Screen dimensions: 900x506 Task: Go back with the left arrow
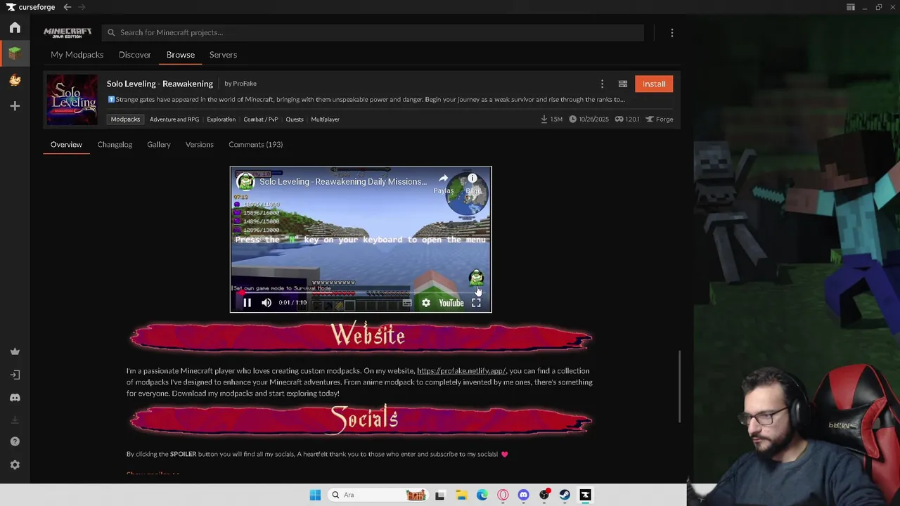point(67,7)
